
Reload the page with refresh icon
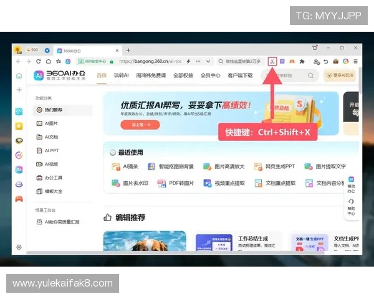pos(39,61)
